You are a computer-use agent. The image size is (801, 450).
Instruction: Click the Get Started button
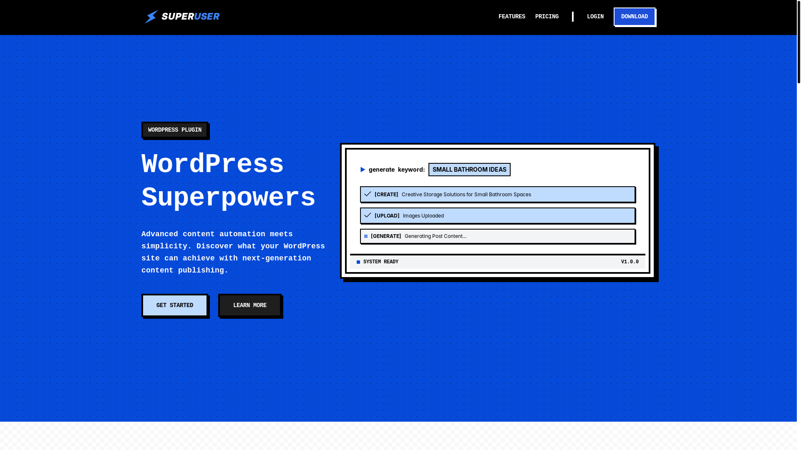(175, 305)
